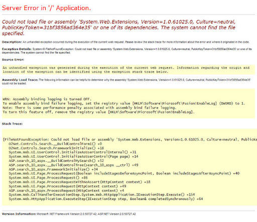This screenshot has width=257, height=222.
Task: Click the 'O2Net.Controls.Search.FrameworkInitialize() +18' line
Action: point(56,148)
